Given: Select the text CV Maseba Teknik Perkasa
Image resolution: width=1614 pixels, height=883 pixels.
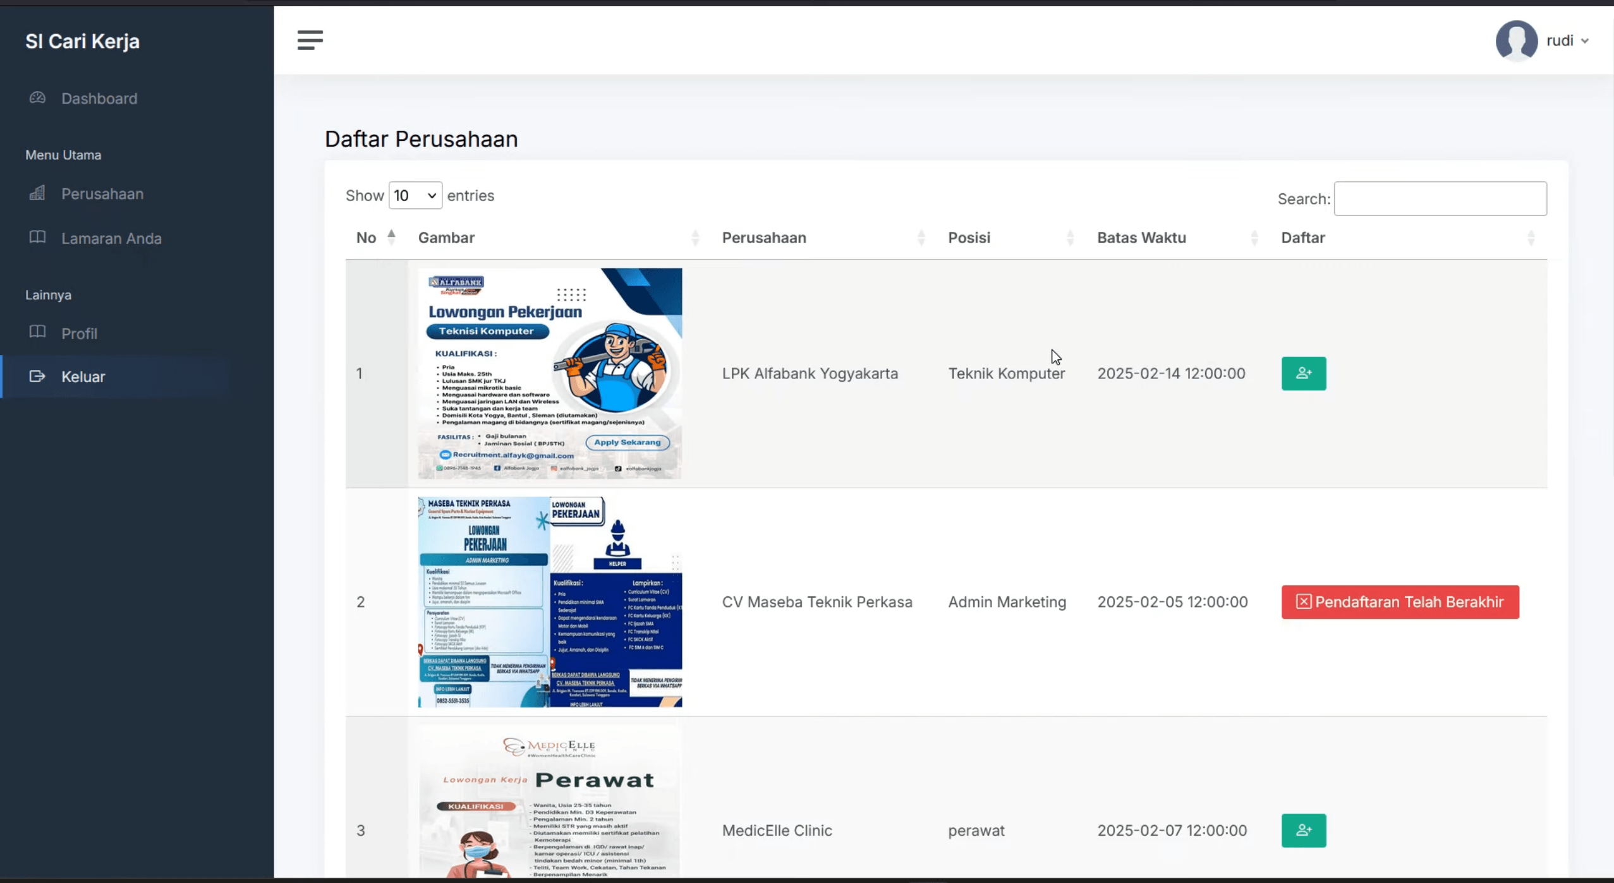Looking at the screenshot, I should pyautogui.click(x=817, y=602).
